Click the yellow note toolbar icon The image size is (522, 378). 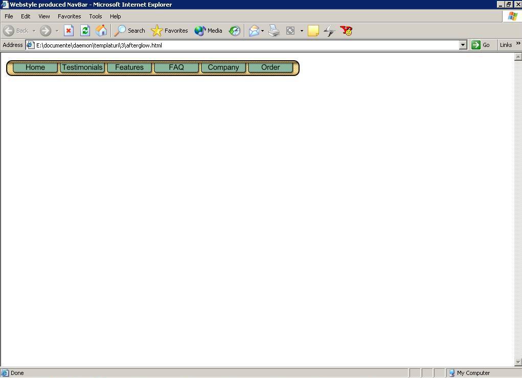[313, 31]
